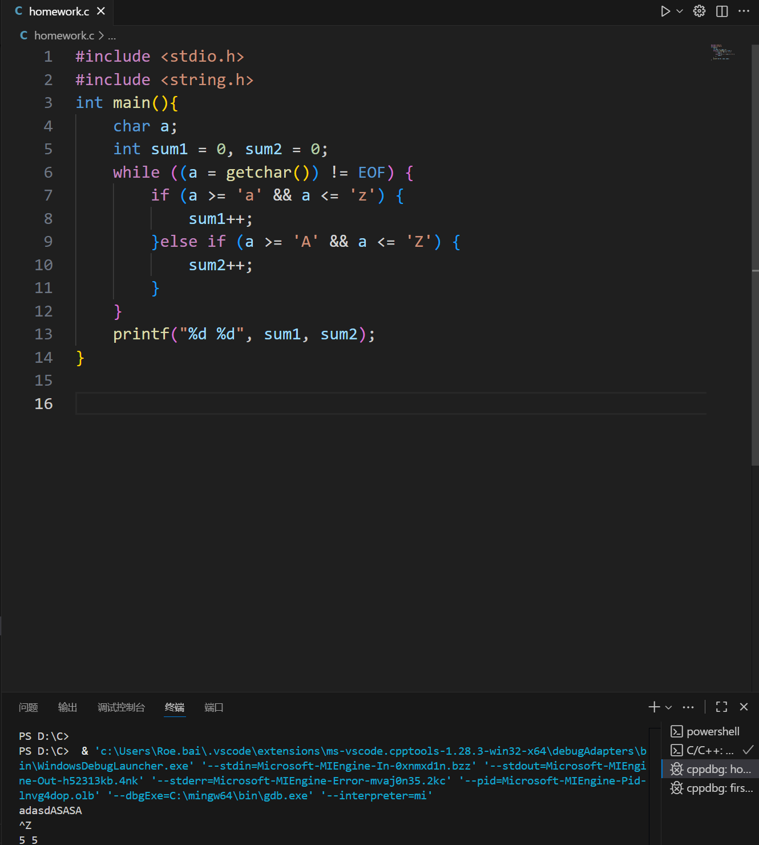Run the C file with the play icon
759x845 pixels.
665,11
